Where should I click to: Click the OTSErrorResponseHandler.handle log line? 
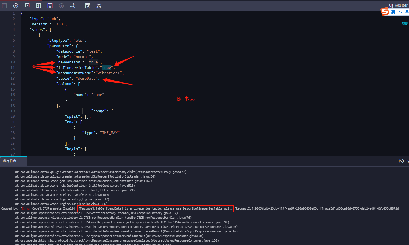tap(103, 218)
